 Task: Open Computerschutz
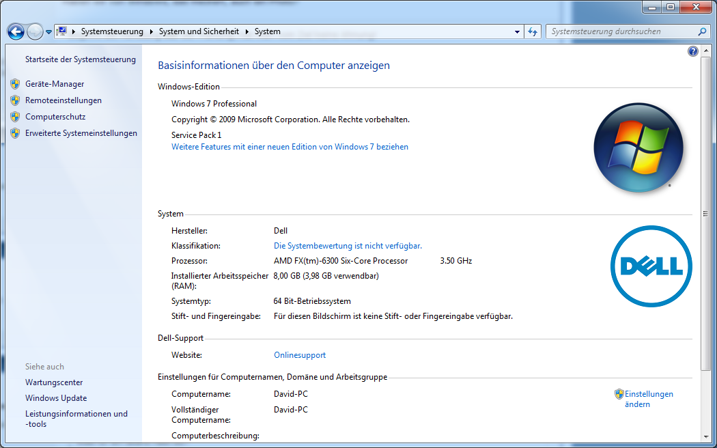coord(55,117)
